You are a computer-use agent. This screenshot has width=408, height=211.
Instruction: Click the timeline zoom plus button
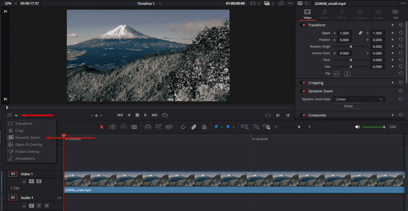pos(310,127)
